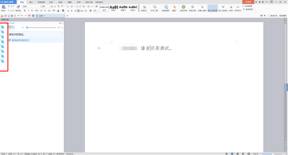Click the 热词 hot words icon
The image size is (288, 155).
pos(231,7)
